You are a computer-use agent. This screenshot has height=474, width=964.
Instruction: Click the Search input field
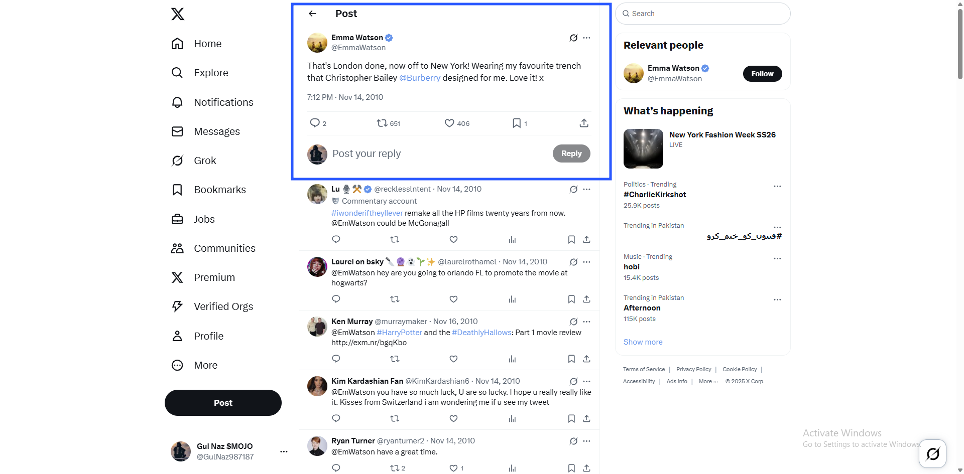703,14
